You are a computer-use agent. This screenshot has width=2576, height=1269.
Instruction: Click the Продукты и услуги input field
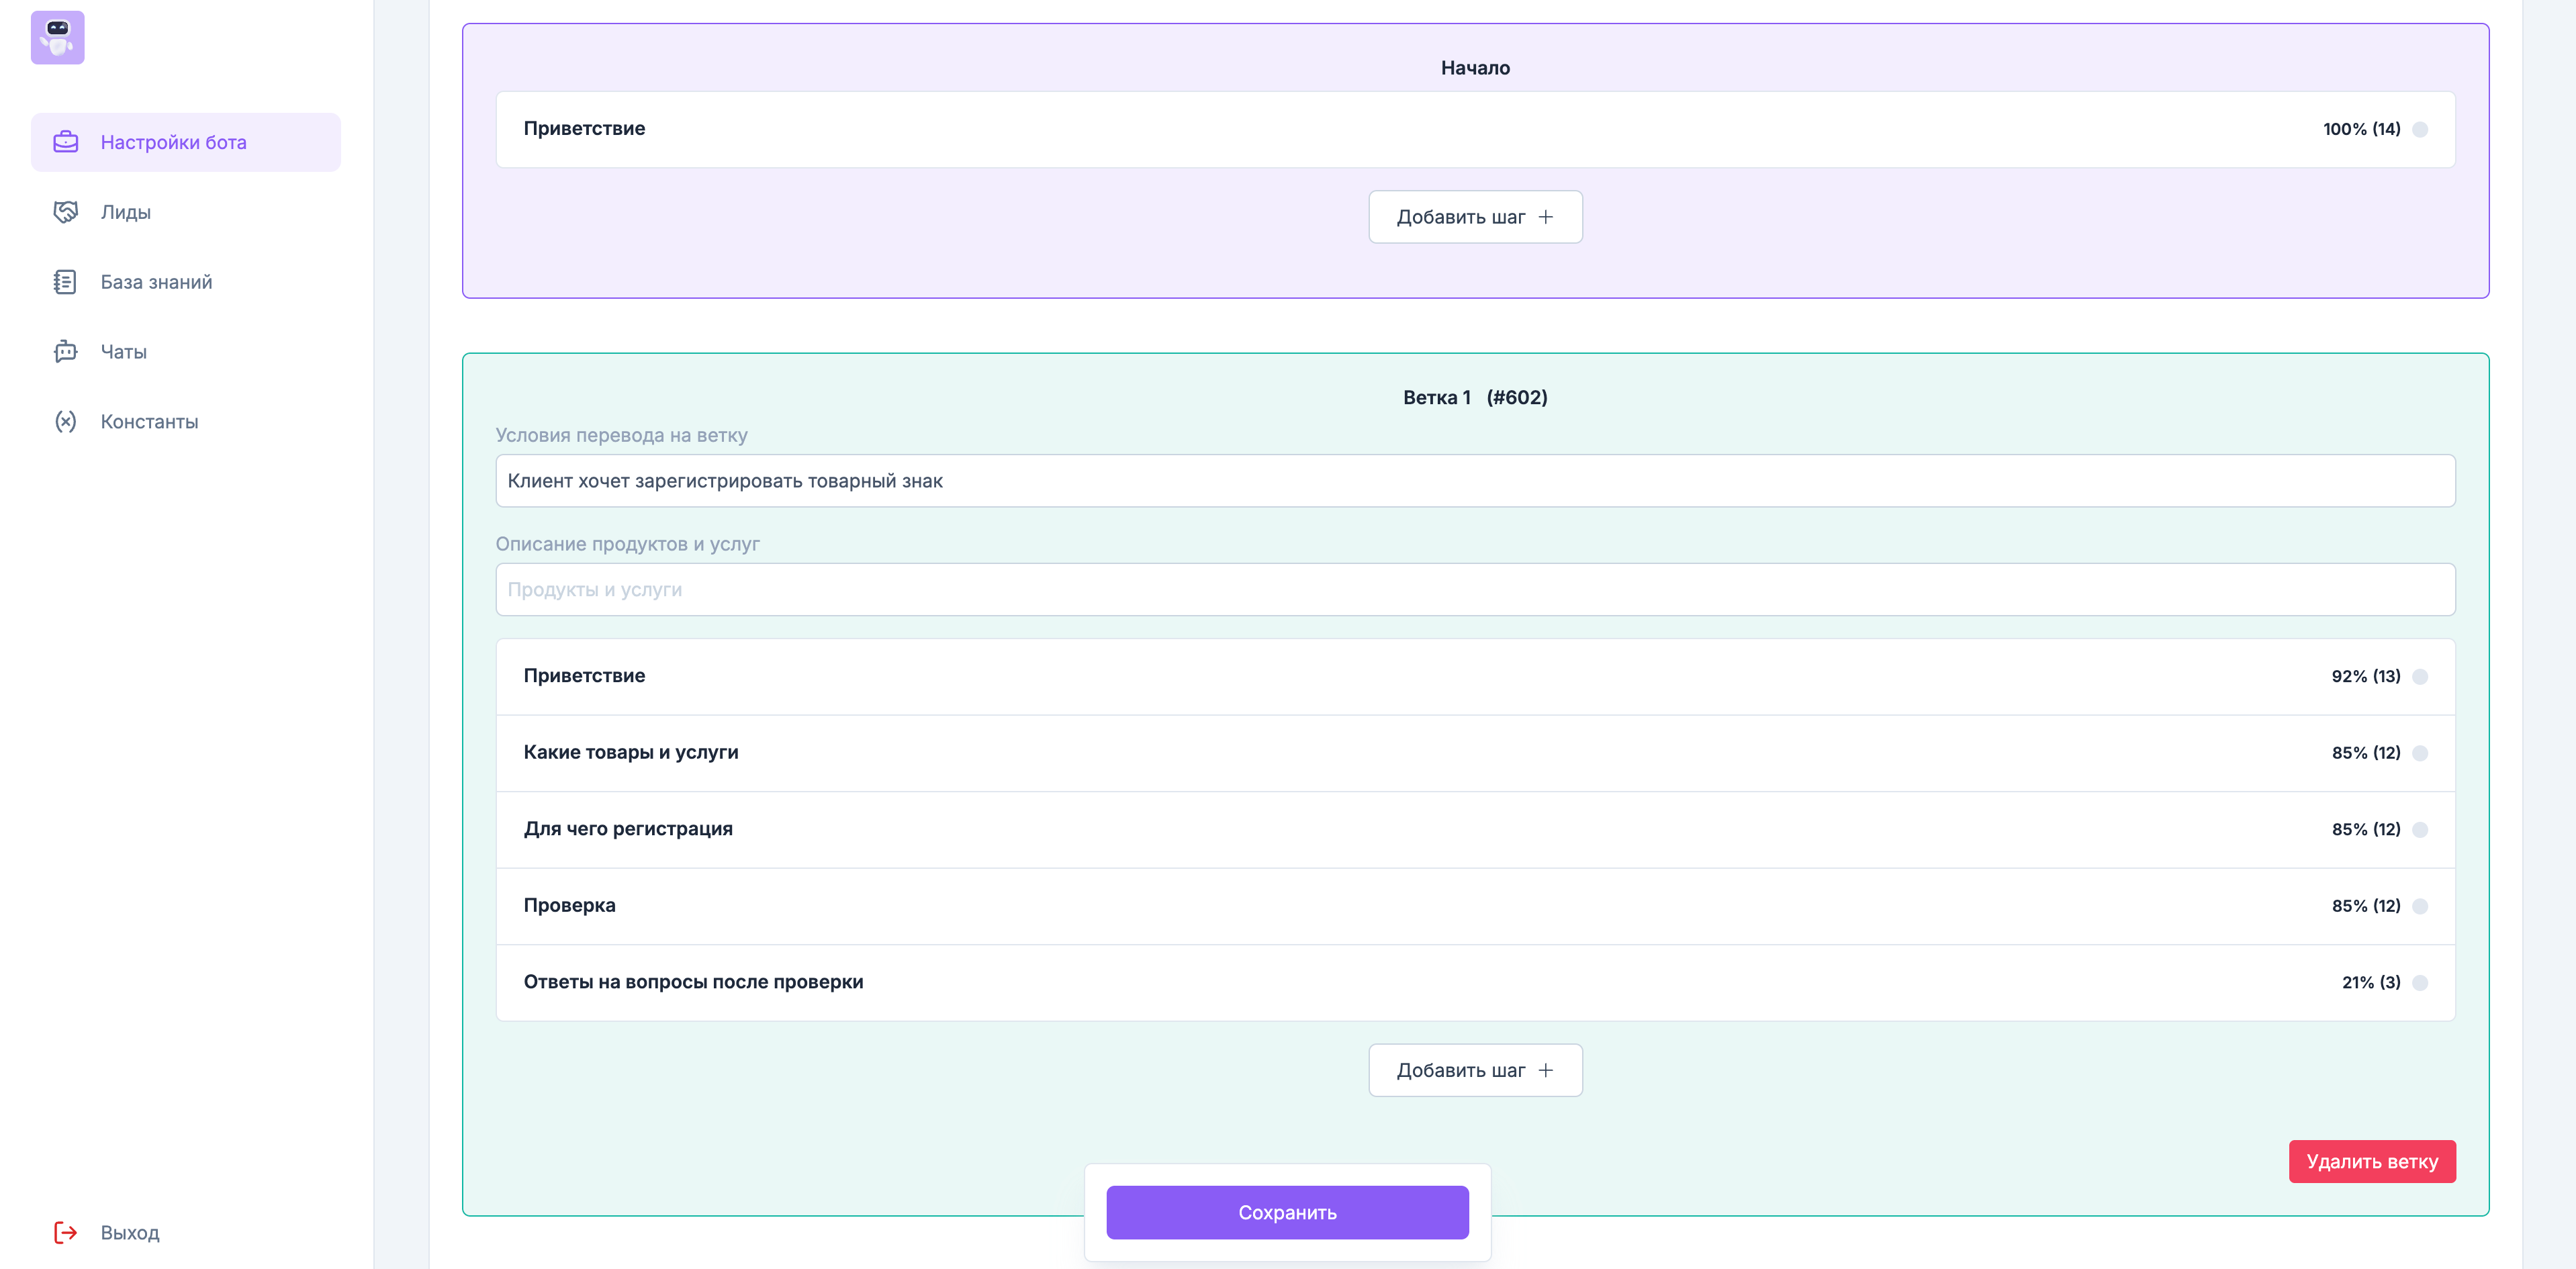pos(1474,590)
